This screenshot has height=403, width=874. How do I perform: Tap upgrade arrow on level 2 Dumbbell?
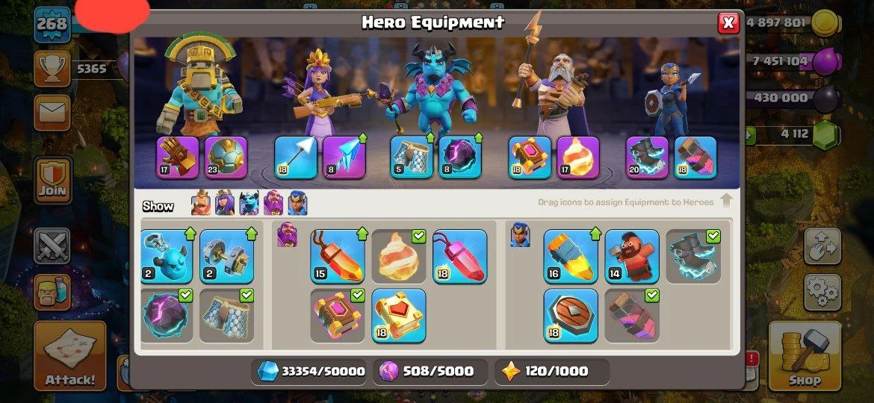(251, 234)
